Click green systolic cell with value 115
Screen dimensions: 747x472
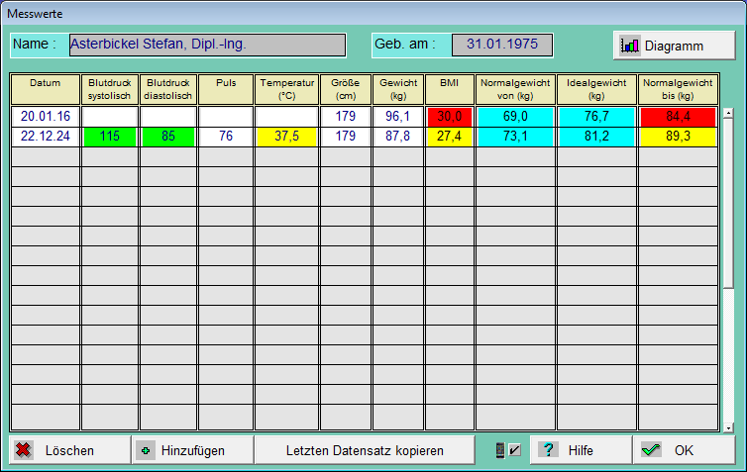click(109, 137)
